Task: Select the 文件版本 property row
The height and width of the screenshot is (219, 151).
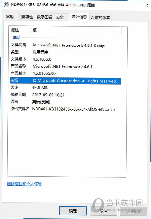Action: coord(66,59)
